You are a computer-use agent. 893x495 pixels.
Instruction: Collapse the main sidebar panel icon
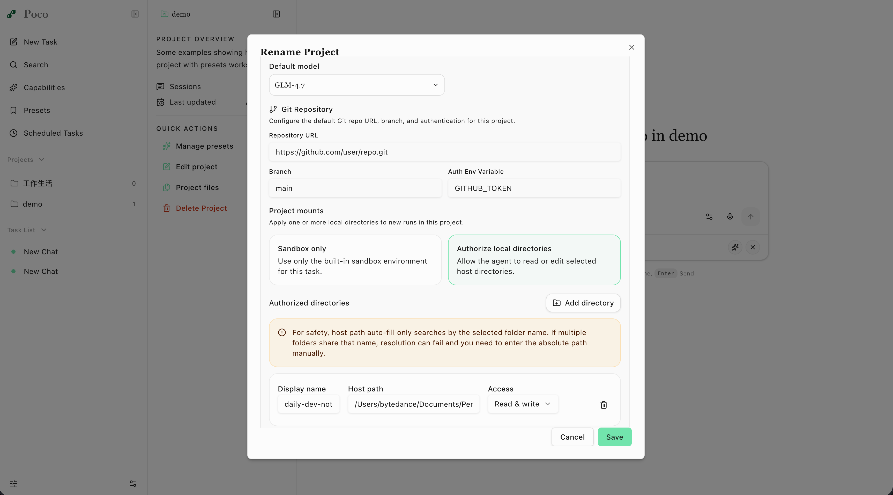click(x=135, y=14)
